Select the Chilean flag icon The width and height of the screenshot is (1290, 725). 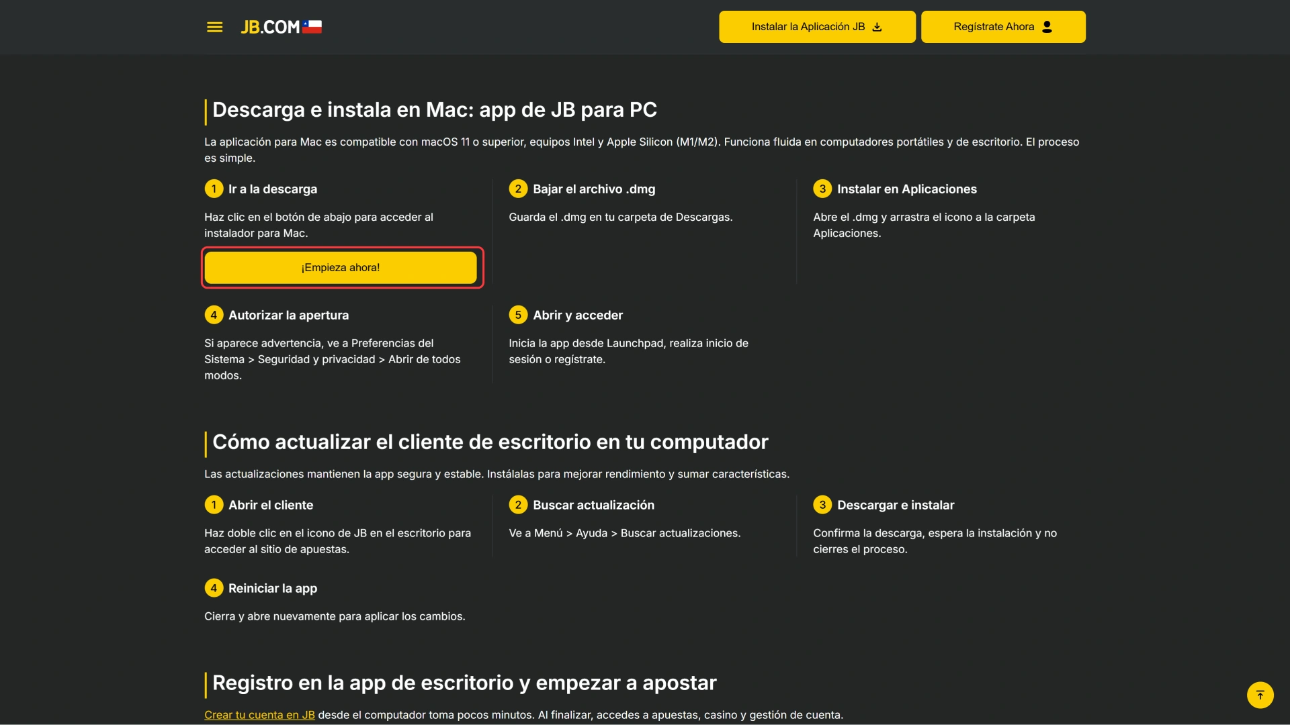coord(313,26)
